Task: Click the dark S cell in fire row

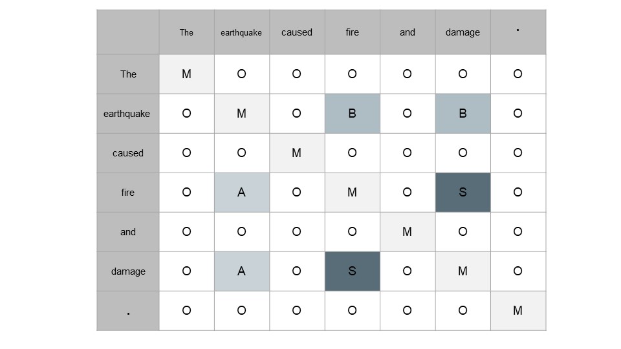Action: [463, 193]
